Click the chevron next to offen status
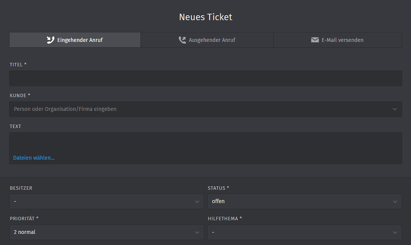The width and height of the screenshot is (411, 245). 395,201
